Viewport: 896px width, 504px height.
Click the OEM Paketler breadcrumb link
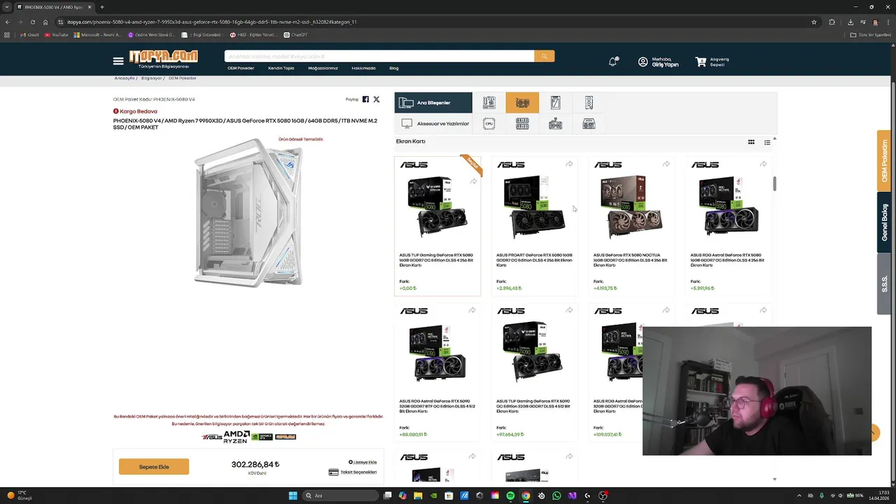coord(183,78)
